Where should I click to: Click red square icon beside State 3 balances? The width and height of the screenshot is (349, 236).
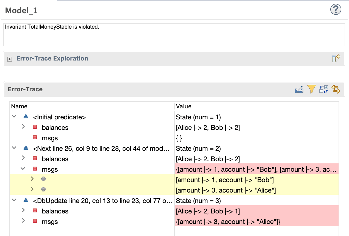[35, 211]
